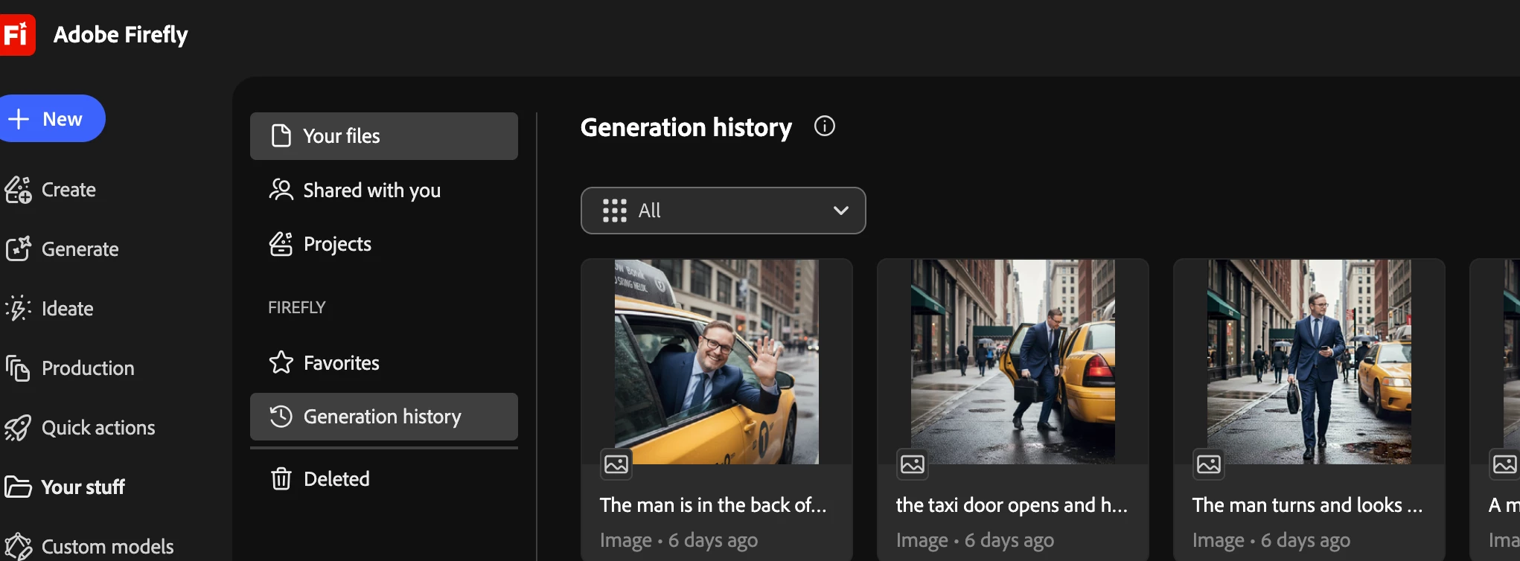Click 'Image · 6 days ago' under taxi door card

(x=975, y=541)
